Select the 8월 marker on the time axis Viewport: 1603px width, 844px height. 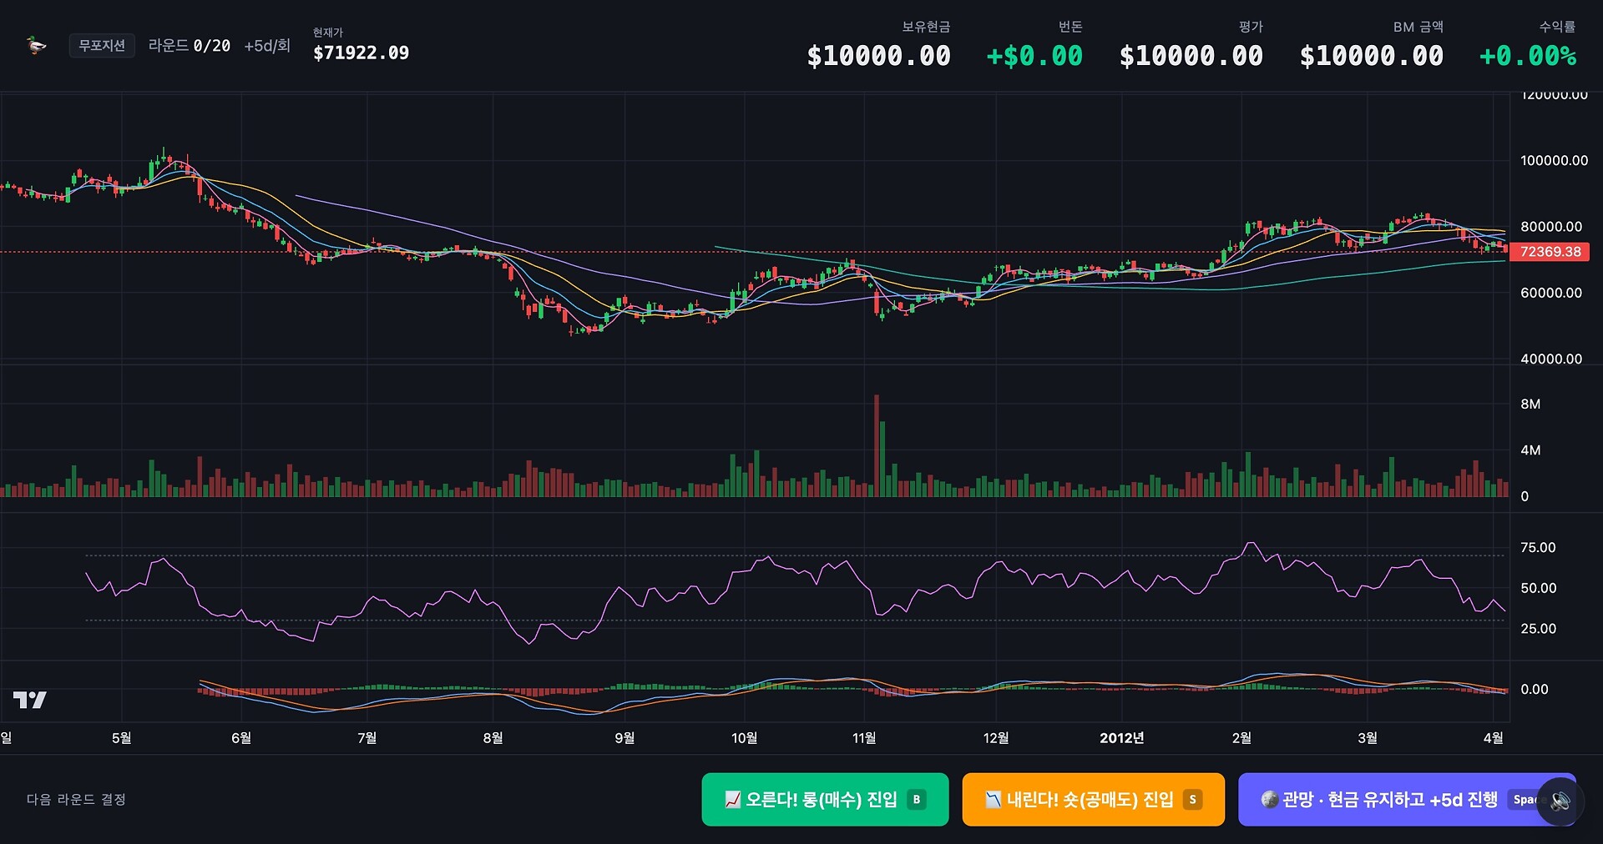493,738
